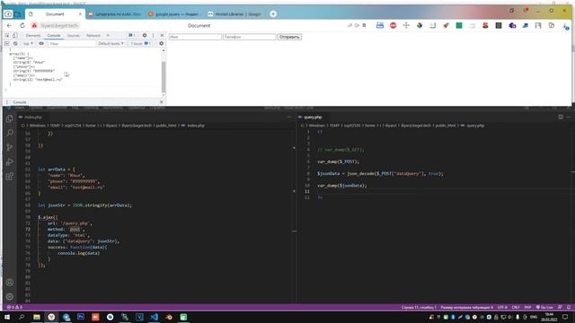This screenshot has width=575, height=323.
Task: Click the console Filter input
Action: tap(72, 44)
